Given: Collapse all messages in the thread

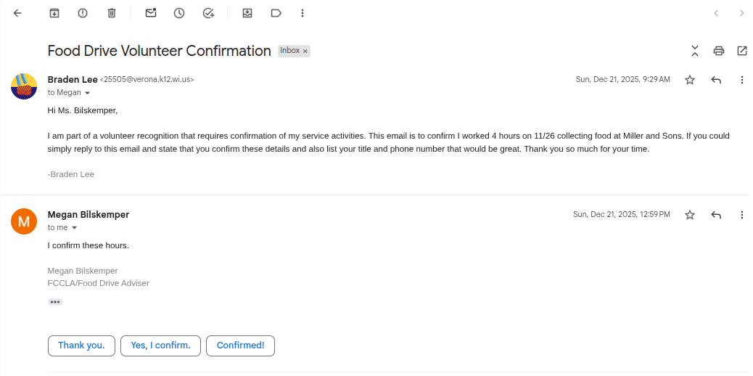Looking at the screenshot, I should [x=695, y=51].
